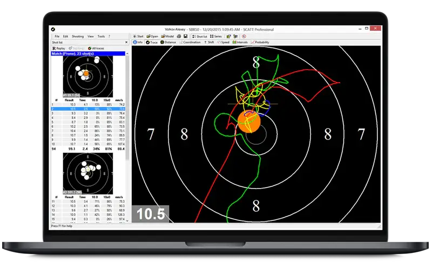Screen dimensions: 432x268
Task: Click the All traces button
Action: coord(96,48)
